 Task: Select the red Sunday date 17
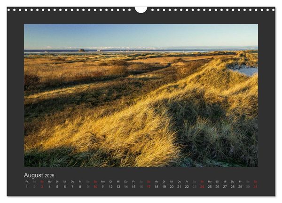149,187
